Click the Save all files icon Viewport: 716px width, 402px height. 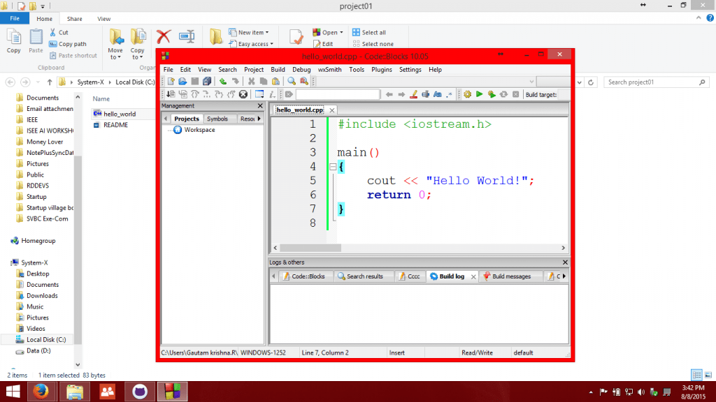pyautogui.click(x=207, y=82)
